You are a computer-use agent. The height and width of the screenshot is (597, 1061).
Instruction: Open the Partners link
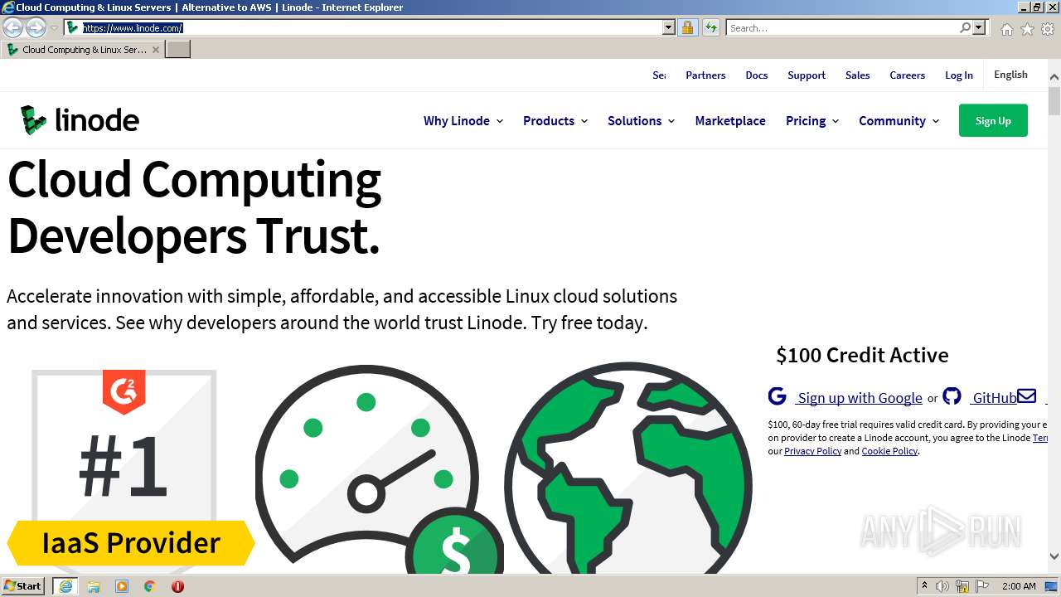(705, 75)
